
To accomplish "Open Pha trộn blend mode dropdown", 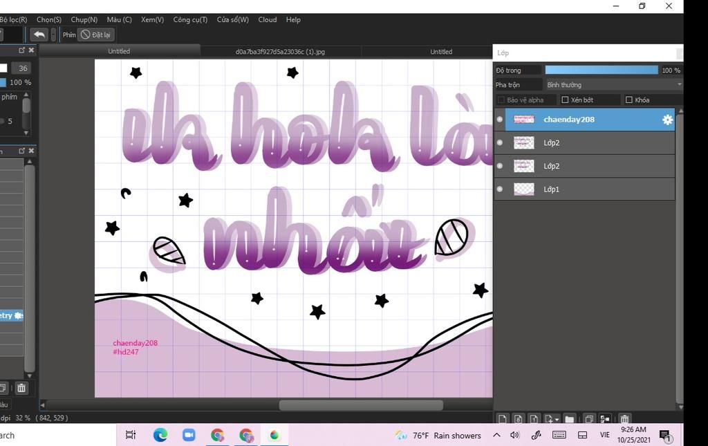I will click(x=614, y=85).
